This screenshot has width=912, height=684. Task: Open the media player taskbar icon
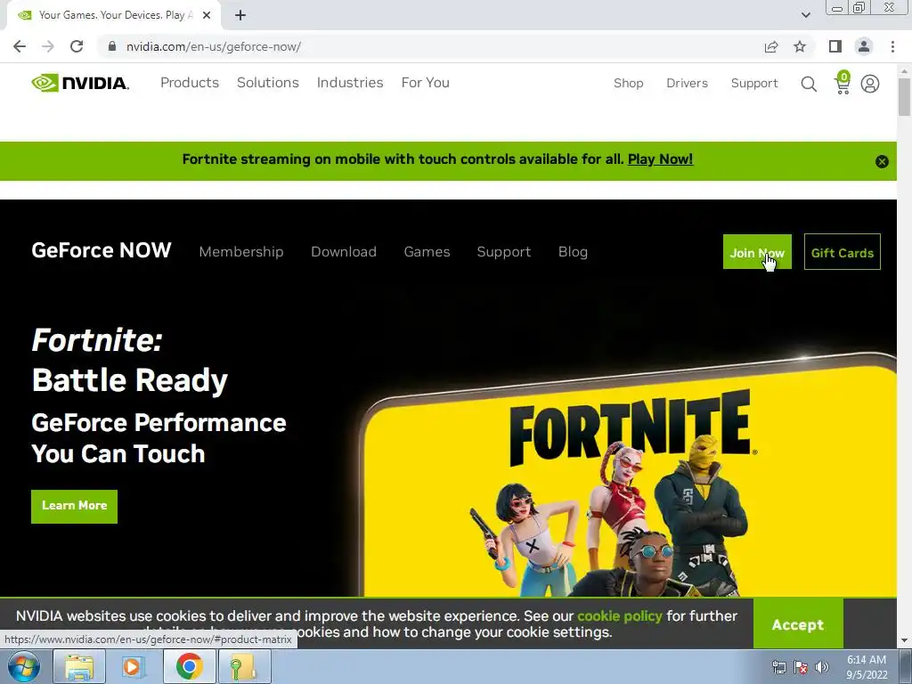tap(134, 666)
